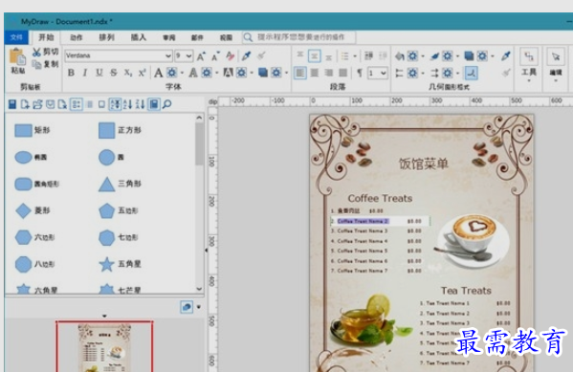Click the Clear Formatting eraser icon

(231, 55)
